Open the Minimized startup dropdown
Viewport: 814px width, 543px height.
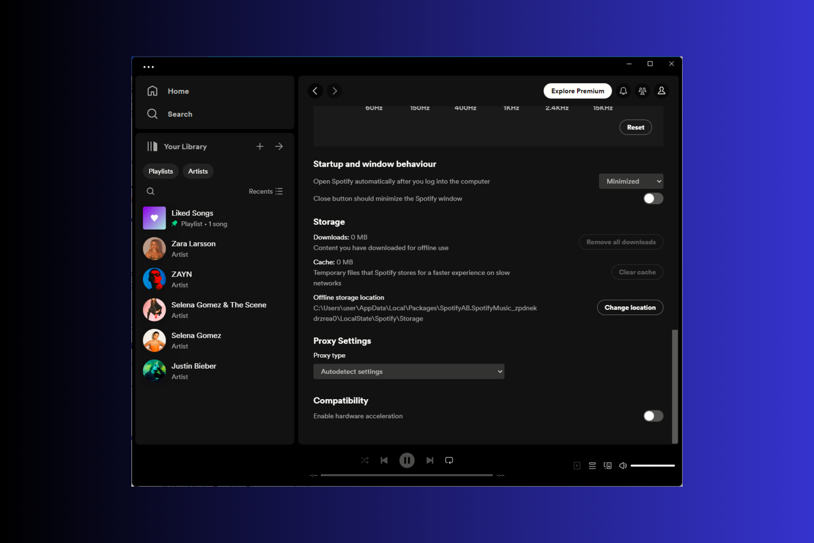(x=631, y=181)
